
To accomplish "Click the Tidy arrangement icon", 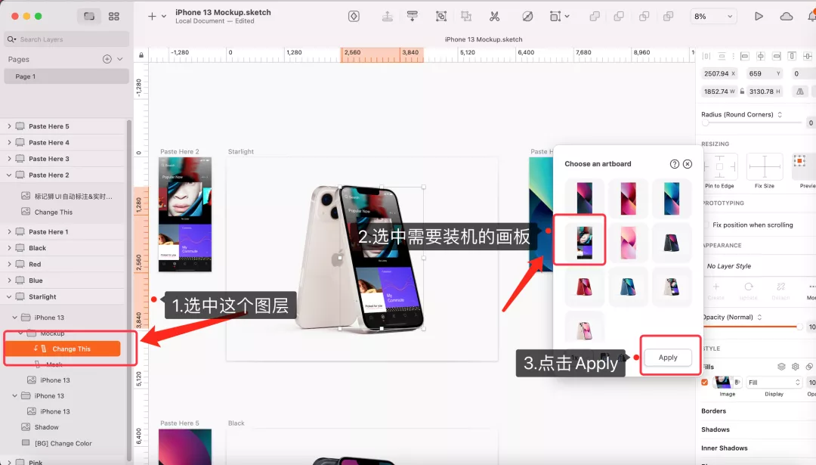I will [x=412, y=16].
